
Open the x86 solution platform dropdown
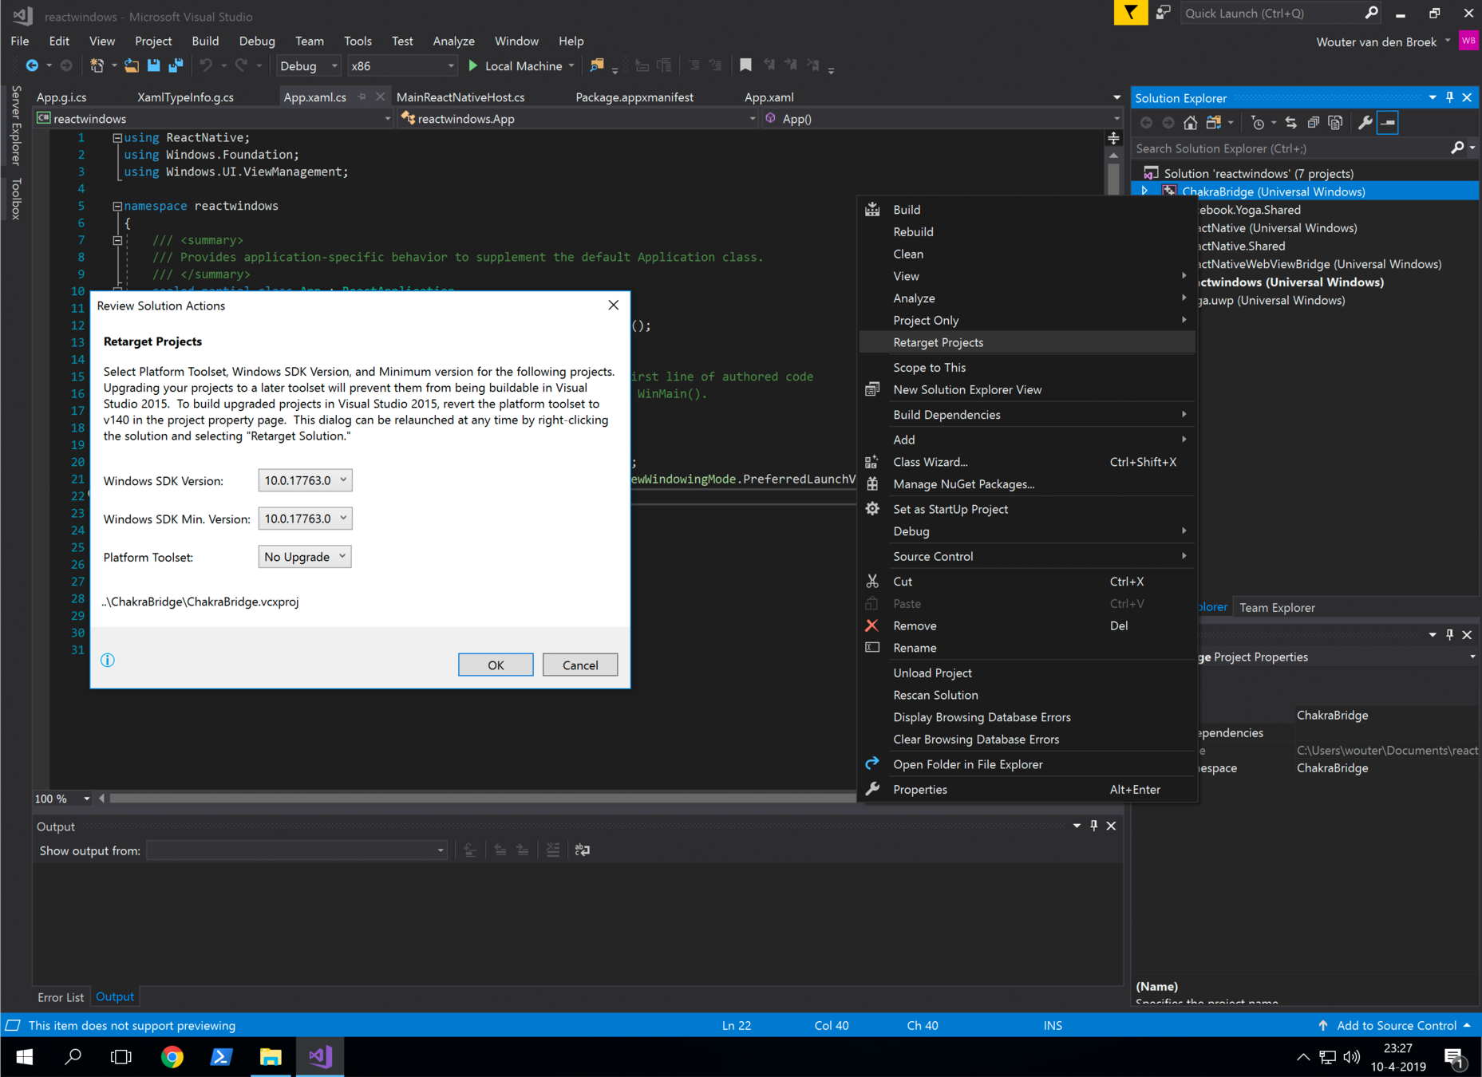click(x=402, y=65)
